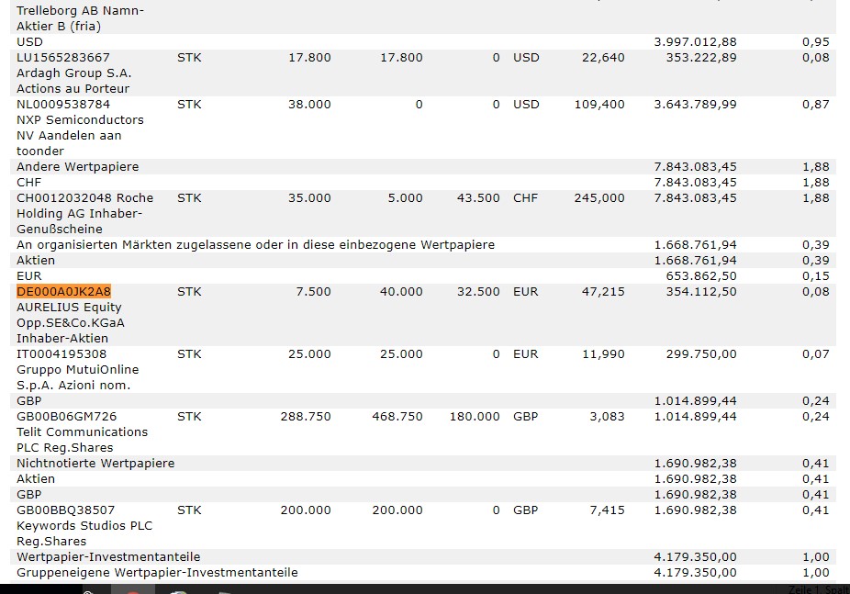Click the highlighted ISIN DE000A0JK2A8
The height and width of the screenshot is (594, 850).
pyautogui.click(x=63, y=292)
